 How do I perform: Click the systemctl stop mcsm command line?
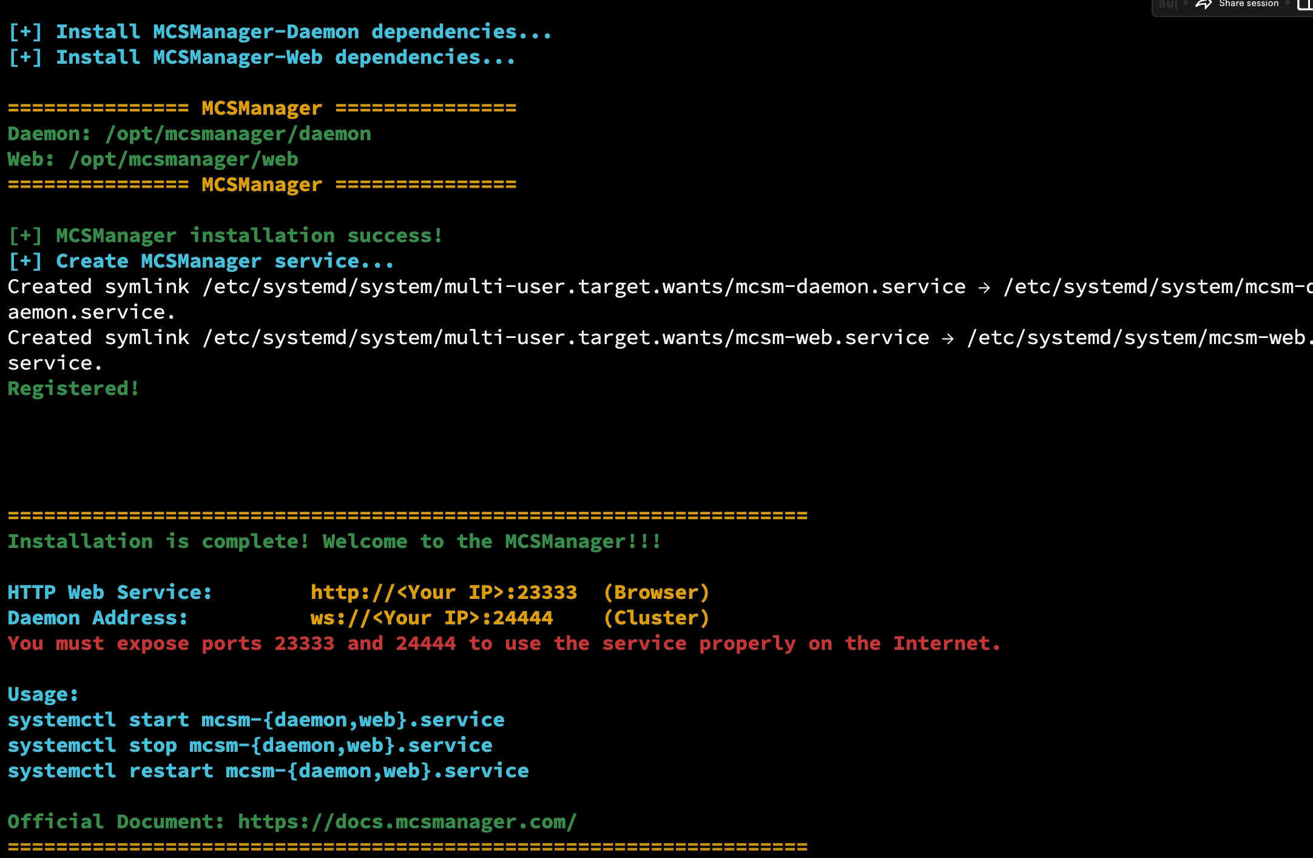(x=249, y=745)
